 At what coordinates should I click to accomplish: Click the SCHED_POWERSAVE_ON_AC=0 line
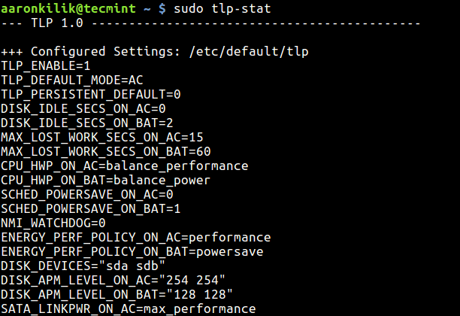click(x=87, y=195)
